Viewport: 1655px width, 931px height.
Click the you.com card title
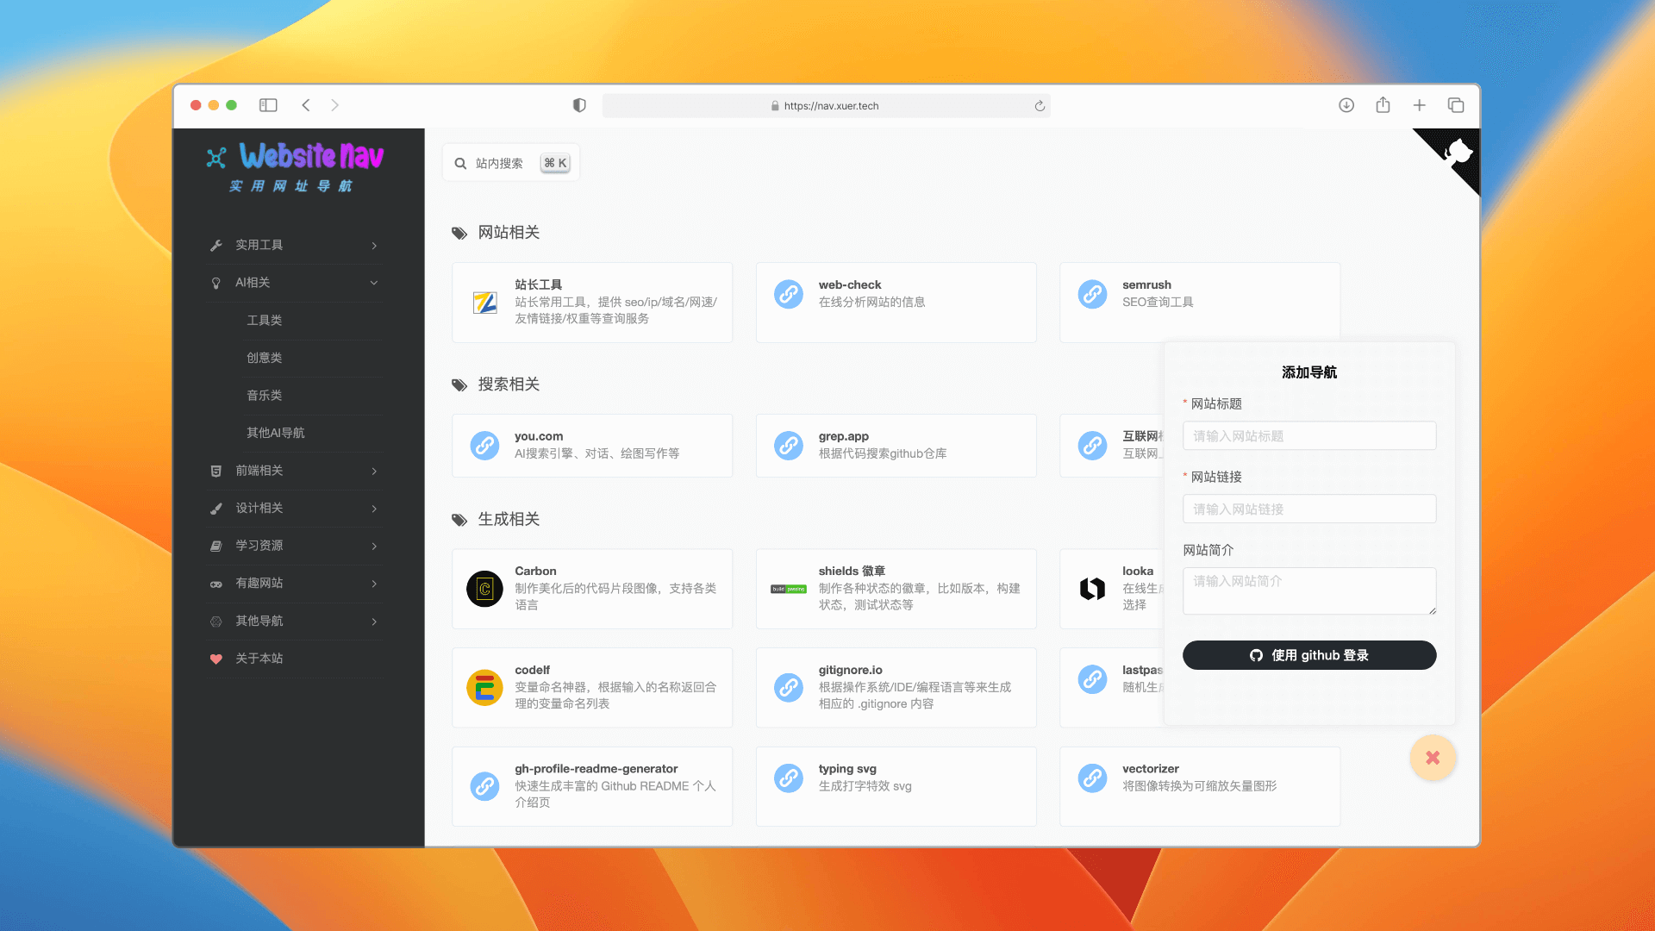(x=539, y=436)
